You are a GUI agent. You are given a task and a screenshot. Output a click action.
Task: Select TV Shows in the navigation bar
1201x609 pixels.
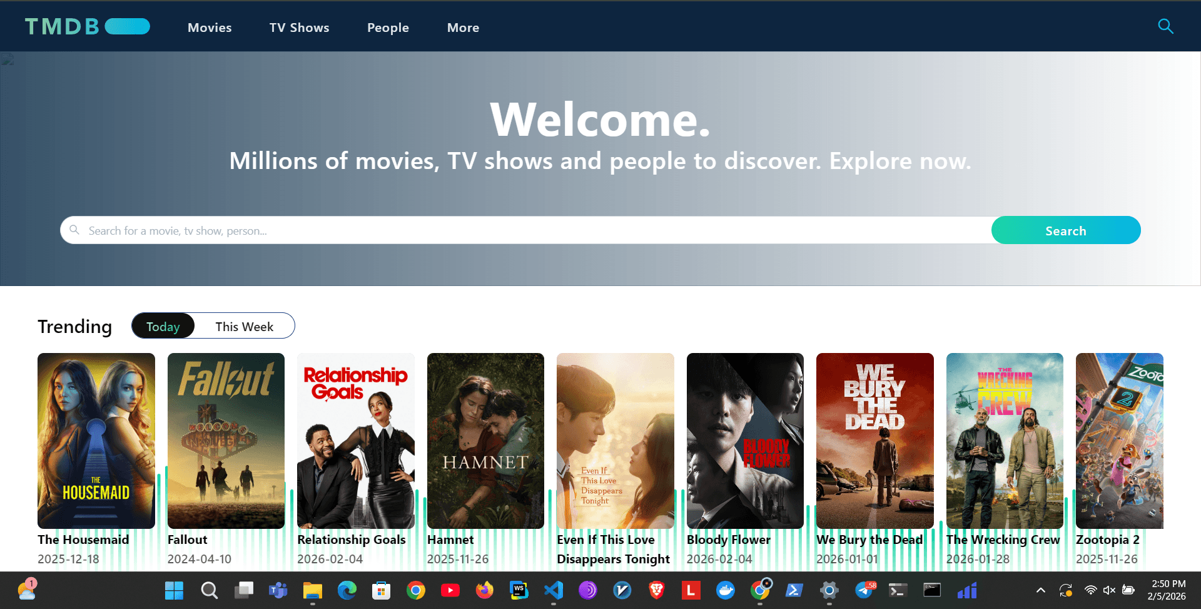299,28
